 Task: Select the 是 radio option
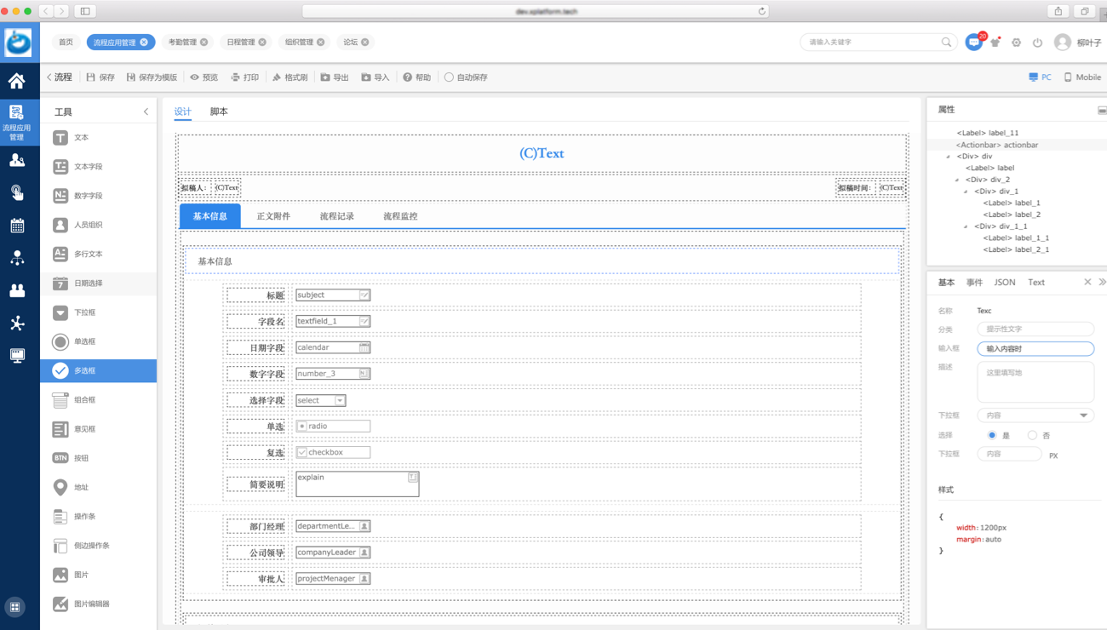(x=992, y=435)
